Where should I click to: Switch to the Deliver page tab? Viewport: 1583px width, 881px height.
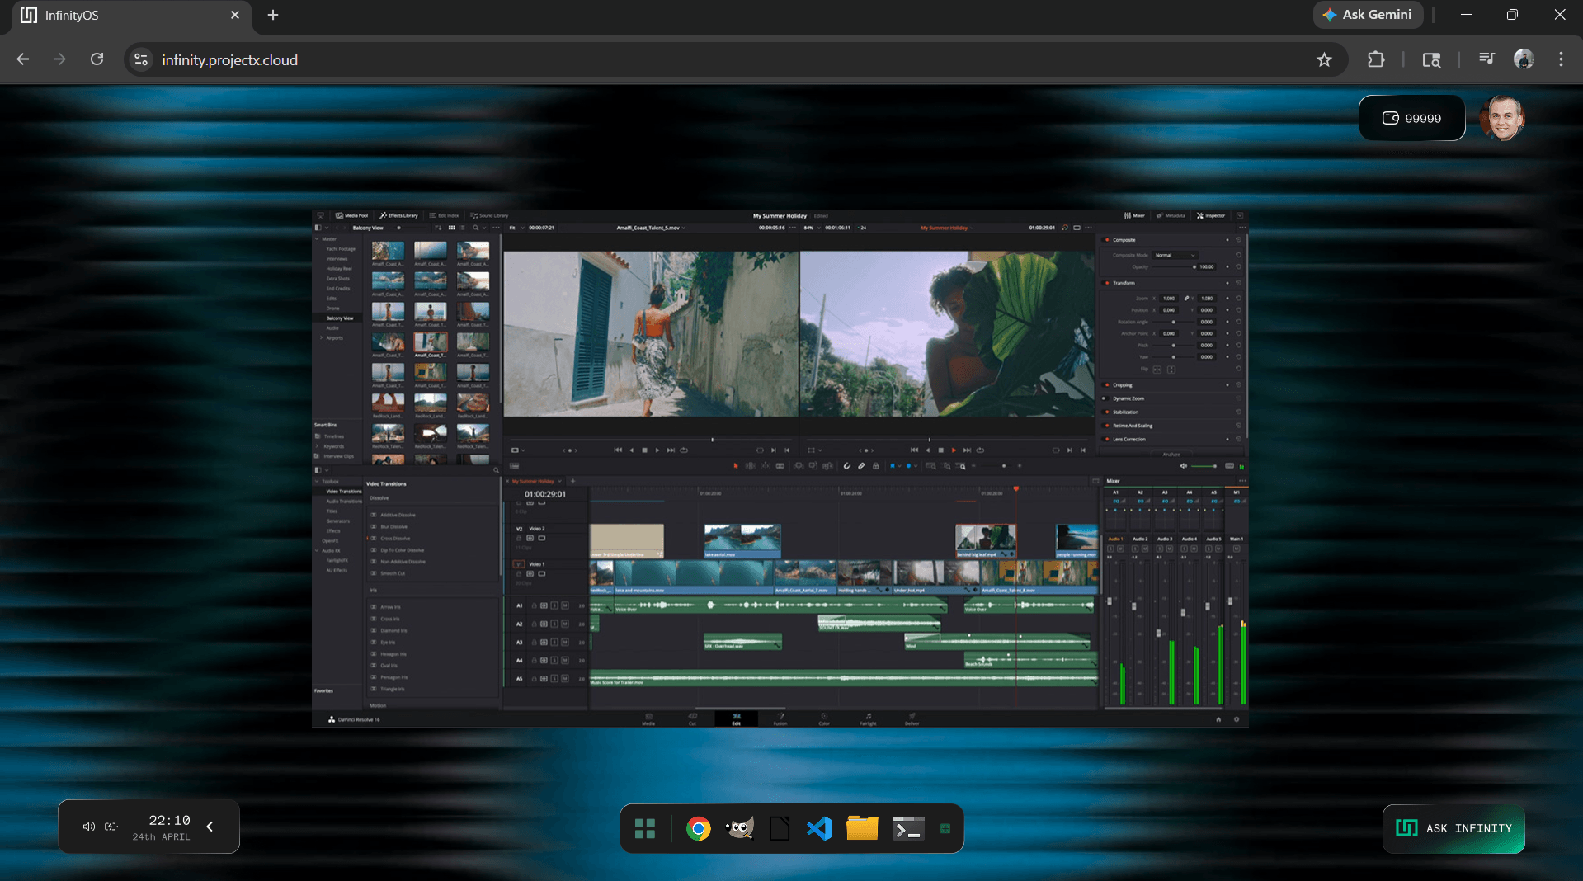pos(912,719)
